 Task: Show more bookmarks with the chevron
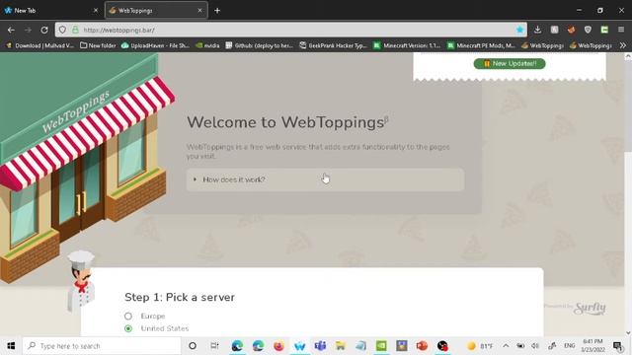pos(623,45)
